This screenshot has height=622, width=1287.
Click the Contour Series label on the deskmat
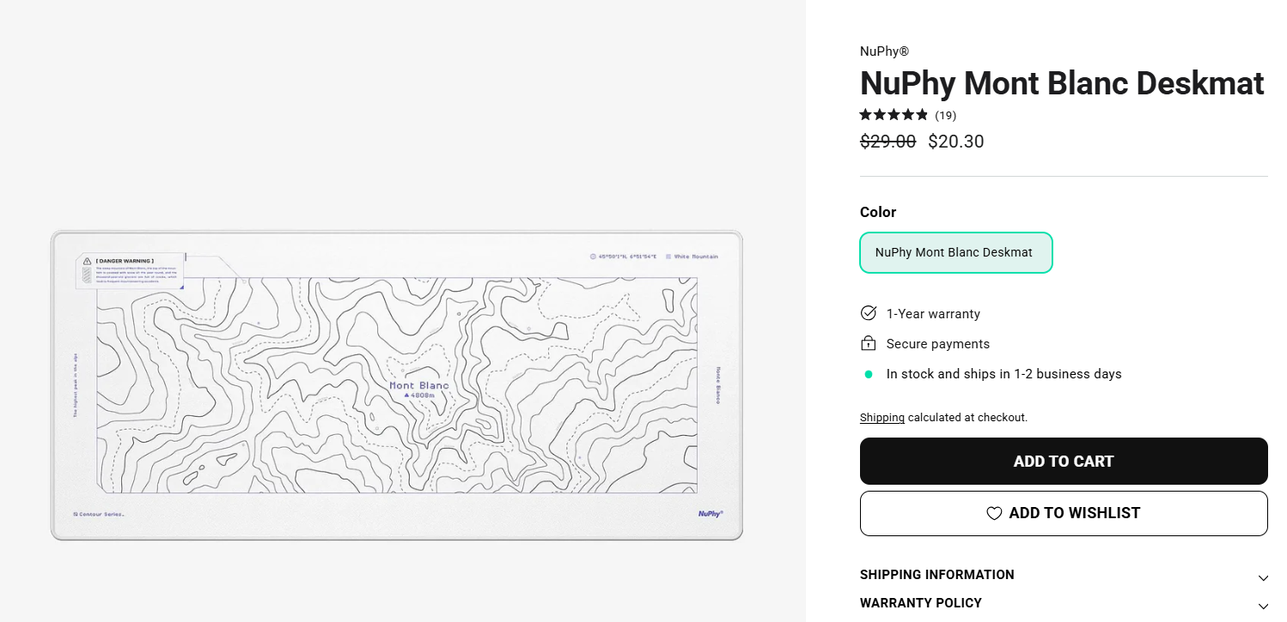[x=100, y=514]
